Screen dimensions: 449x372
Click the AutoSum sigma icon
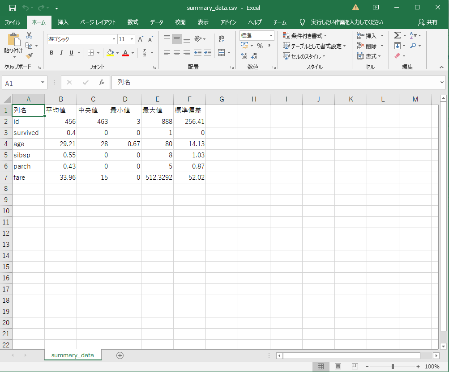pyautogui.click(x=397, y=35)
